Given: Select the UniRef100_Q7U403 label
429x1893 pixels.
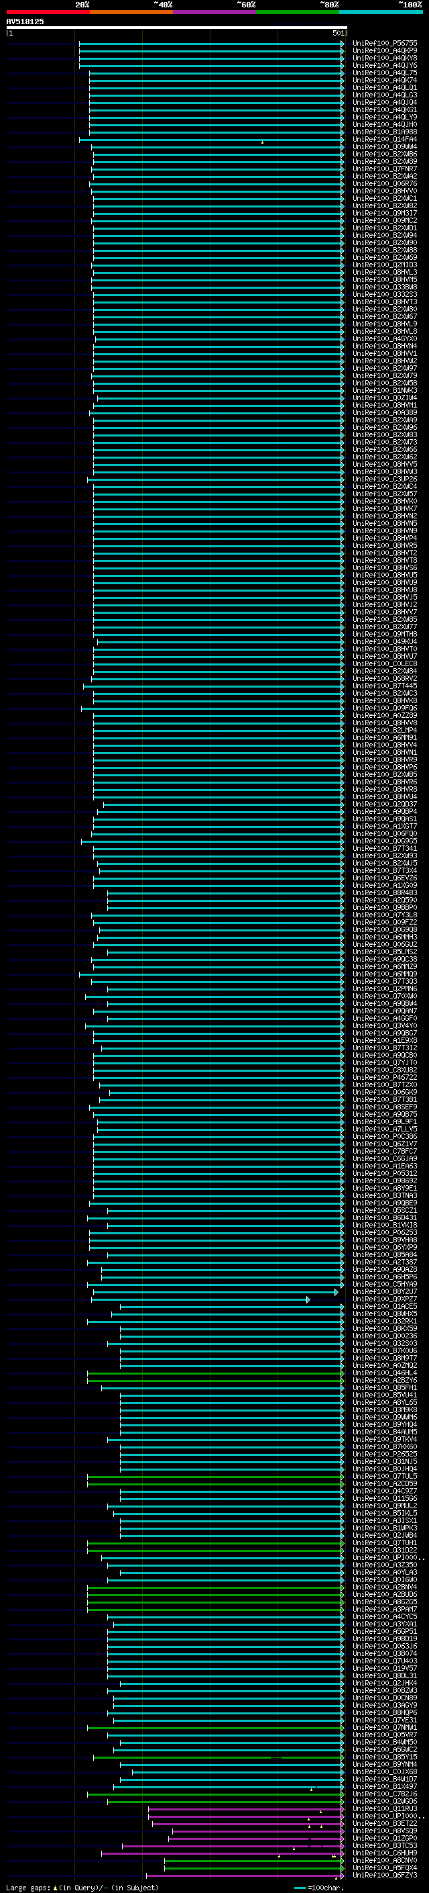Looking at the screenshot, I should click(385, 1661).
